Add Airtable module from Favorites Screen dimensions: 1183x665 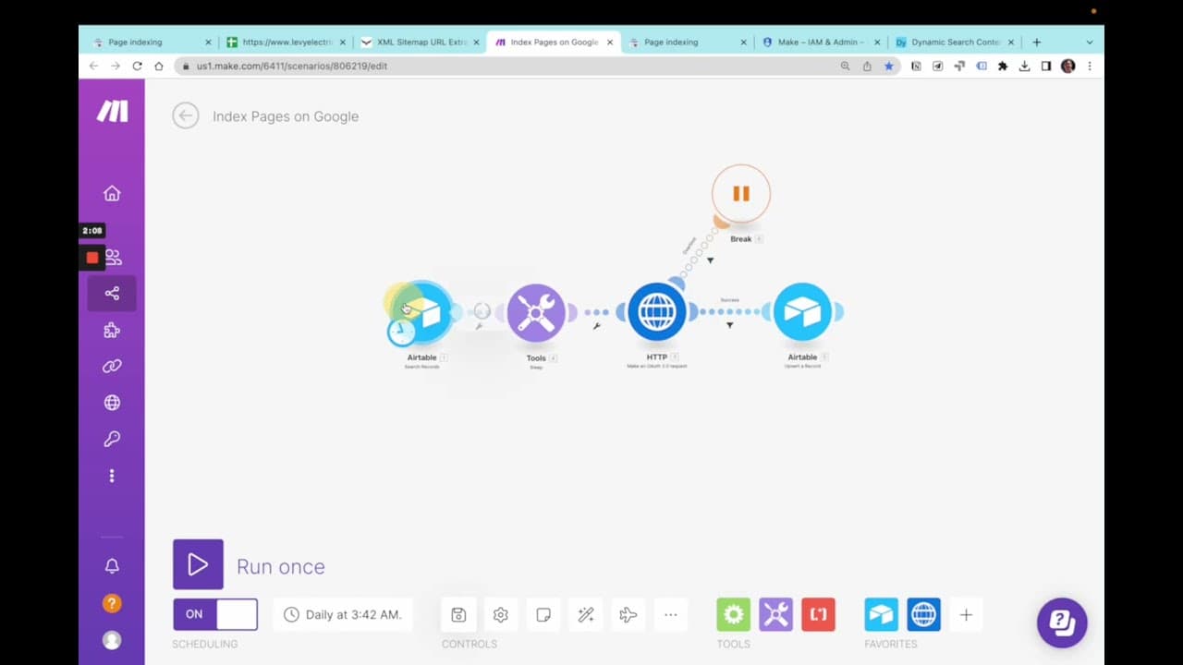tap(881, 614)
